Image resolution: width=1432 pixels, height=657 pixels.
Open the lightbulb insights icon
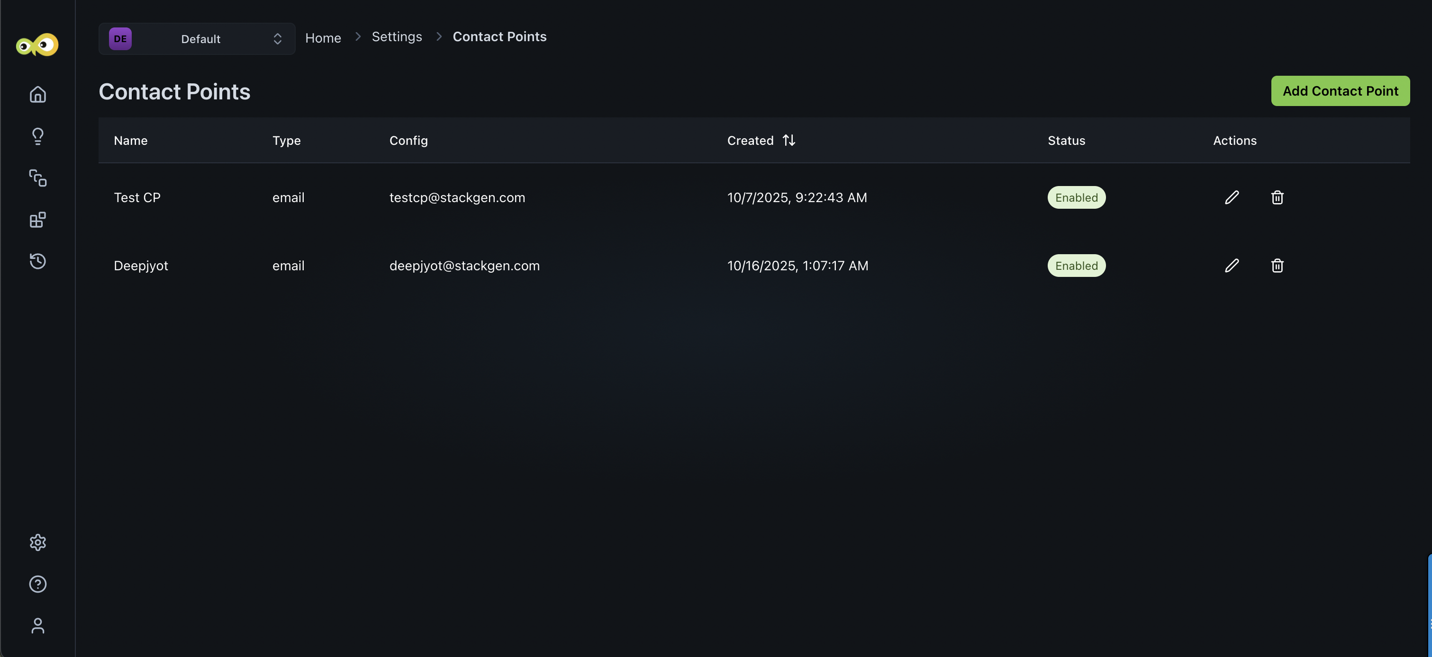[x=38, y=136]
